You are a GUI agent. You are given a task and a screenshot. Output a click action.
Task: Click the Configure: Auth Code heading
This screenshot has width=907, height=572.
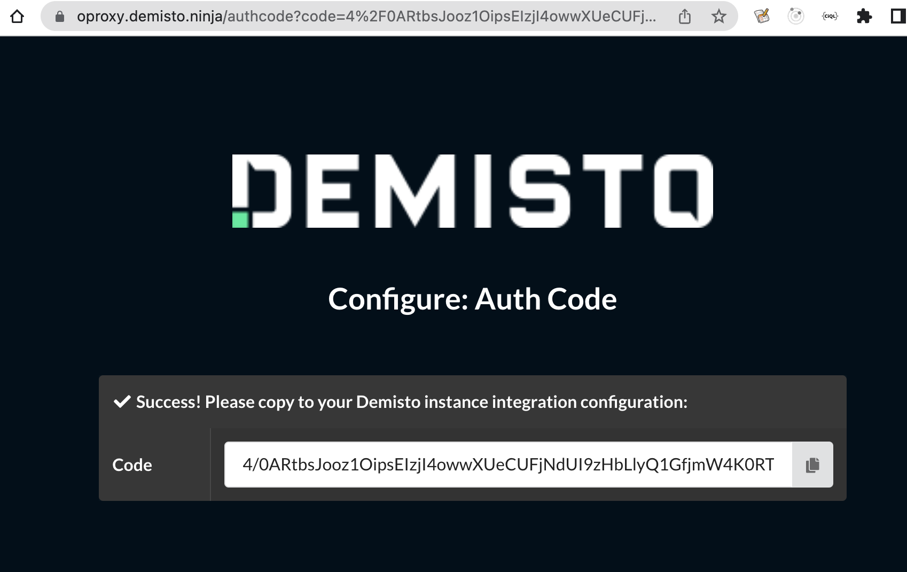[472, 299]
